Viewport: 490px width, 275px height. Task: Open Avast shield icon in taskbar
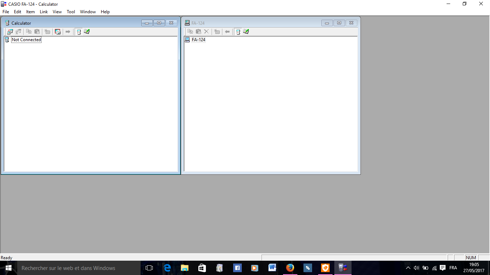(x=325, y=268)
